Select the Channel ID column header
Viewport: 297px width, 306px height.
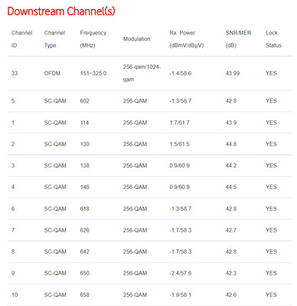point(21,39)
